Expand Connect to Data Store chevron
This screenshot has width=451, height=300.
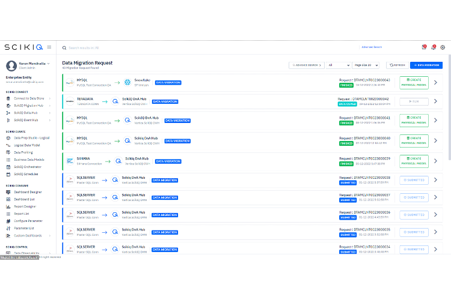point(50,98)
